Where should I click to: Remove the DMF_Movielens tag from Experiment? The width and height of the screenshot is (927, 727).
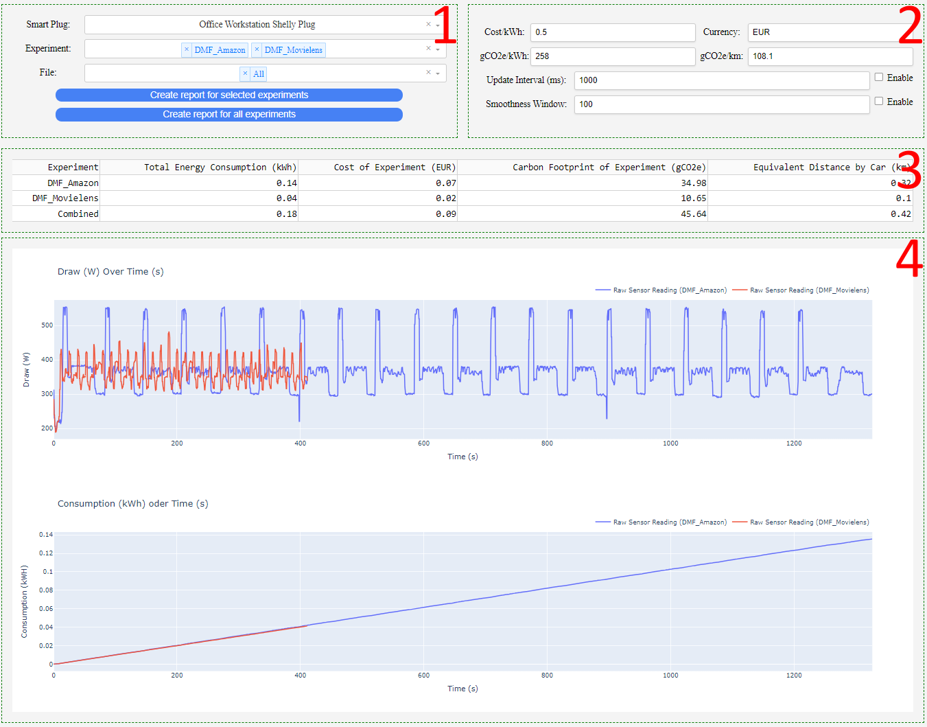(257, 49)
